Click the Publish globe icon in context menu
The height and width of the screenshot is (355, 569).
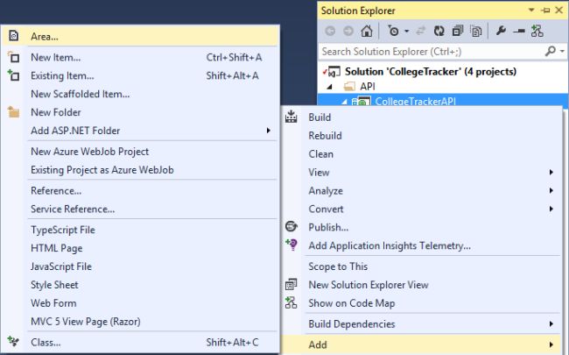(x=292, y=227)
